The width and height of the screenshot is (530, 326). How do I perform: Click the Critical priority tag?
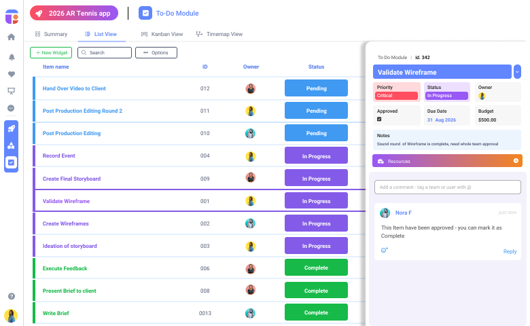tap(396, 96)
